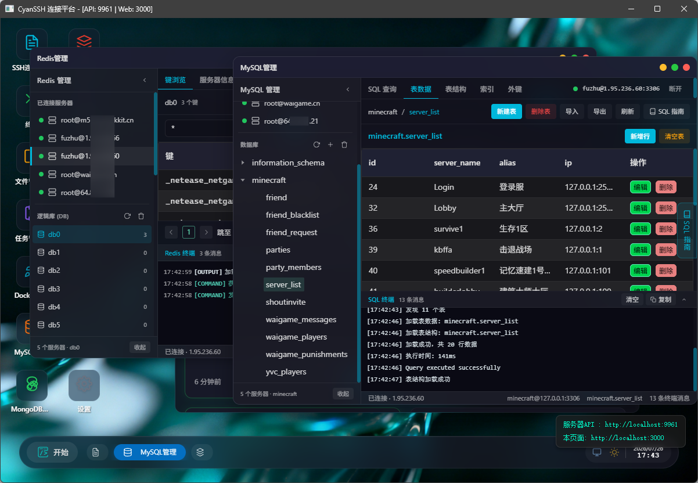The width and height of the screenshot is (698, 483).
Task: Switch to the 索引 tab
Action: [487, 89]
